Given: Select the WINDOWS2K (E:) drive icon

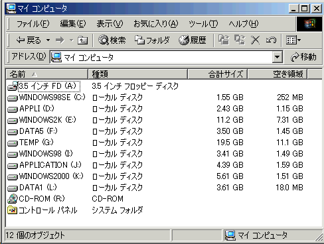Looking at the screenshot, I should [13, 120].
